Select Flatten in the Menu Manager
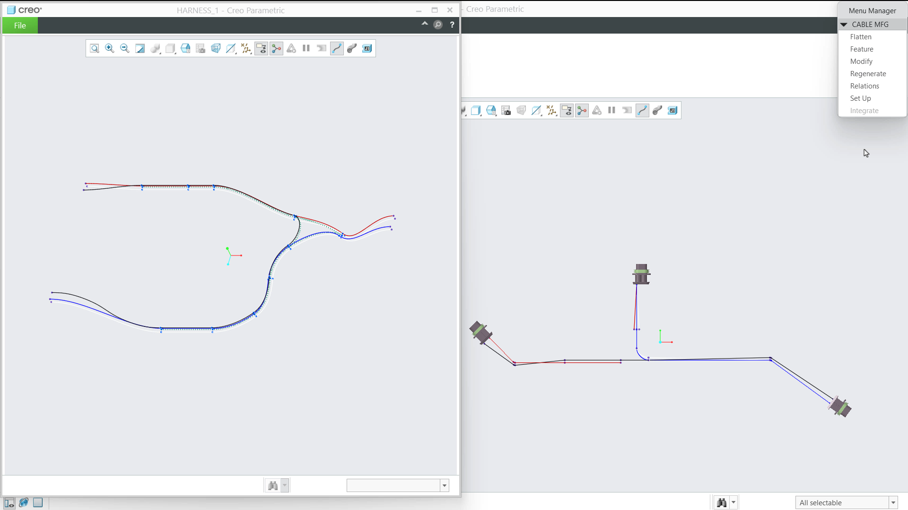The image size is (908, 510). coord(861,37)
